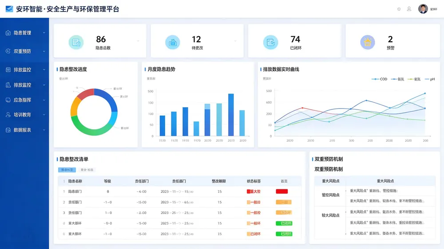Toggle the green 氨氮 legend series
This screenshot has height=249, width=444.
[414, 79]
